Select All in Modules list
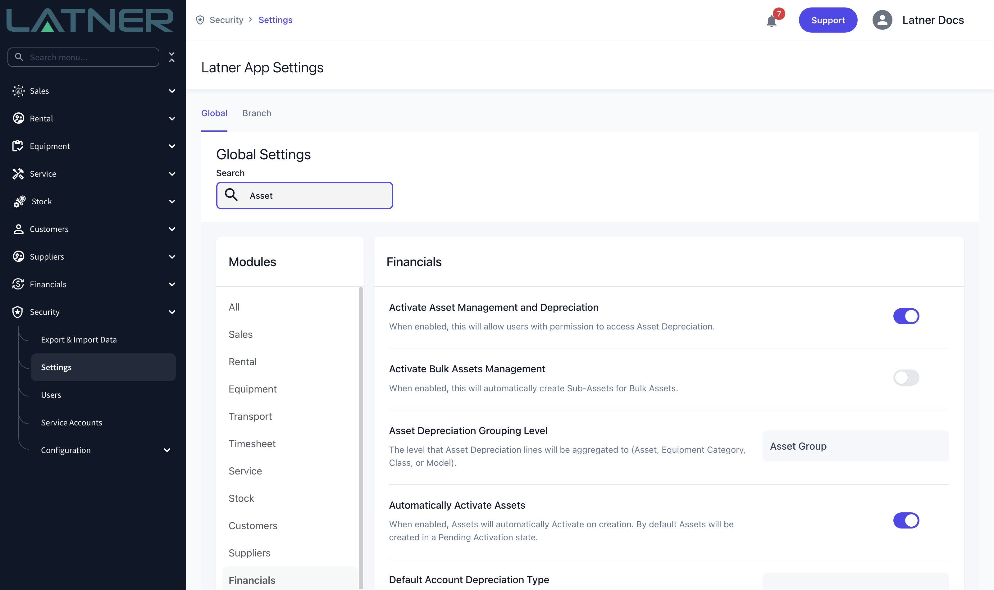 coord(290,307)
